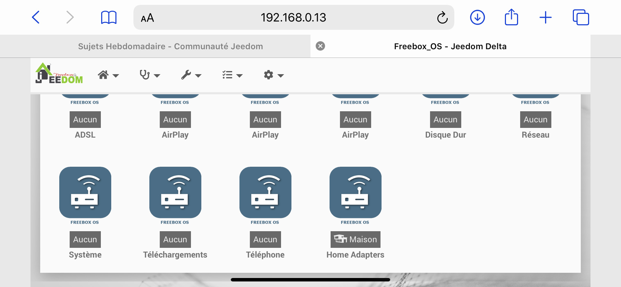Select the ADSL equipment label
Viewport: 621px width, 287px height.
[x=85, y=135]
